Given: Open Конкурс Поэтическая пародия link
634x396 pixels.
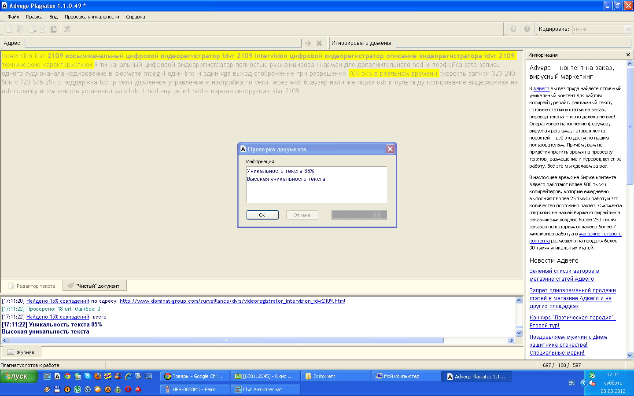Looking at the screenshot, I should click(572, 322).
